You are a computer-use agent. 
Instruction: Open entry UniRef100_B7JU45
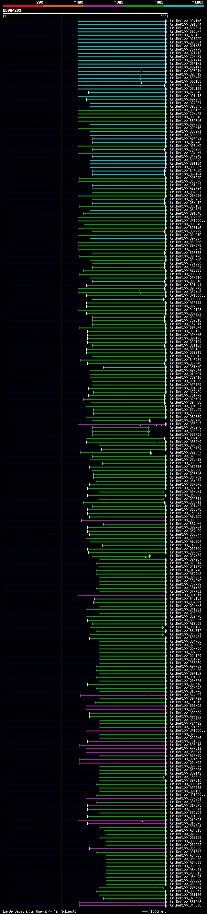186,410
